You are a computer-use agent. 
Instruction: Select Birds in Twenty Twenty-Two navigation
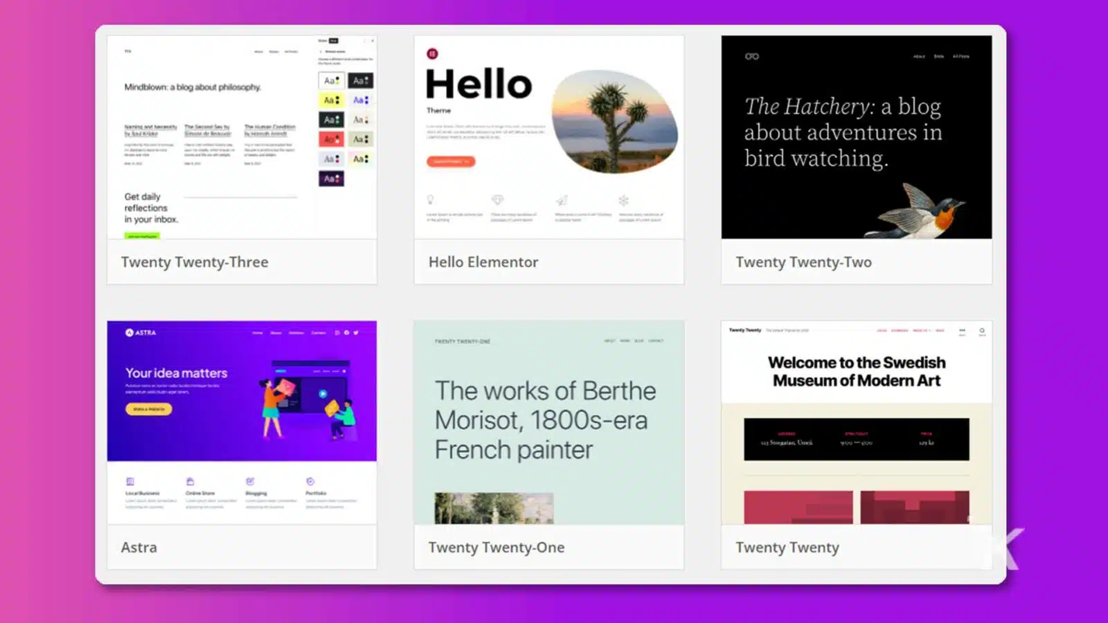click(x=939, y=57)
